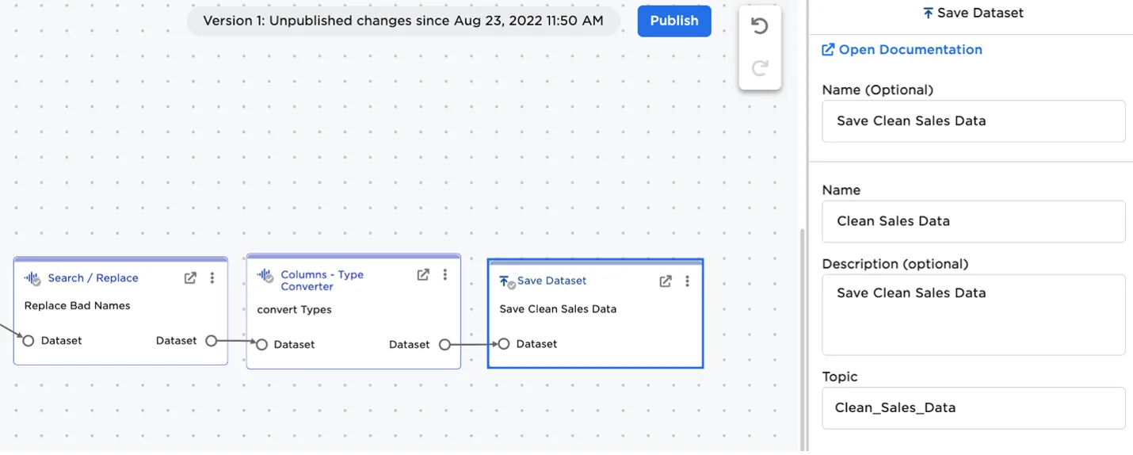Open three-dot menu on Columns - Type Converter node
This screenshot has height=455, width=1133.
445,274
